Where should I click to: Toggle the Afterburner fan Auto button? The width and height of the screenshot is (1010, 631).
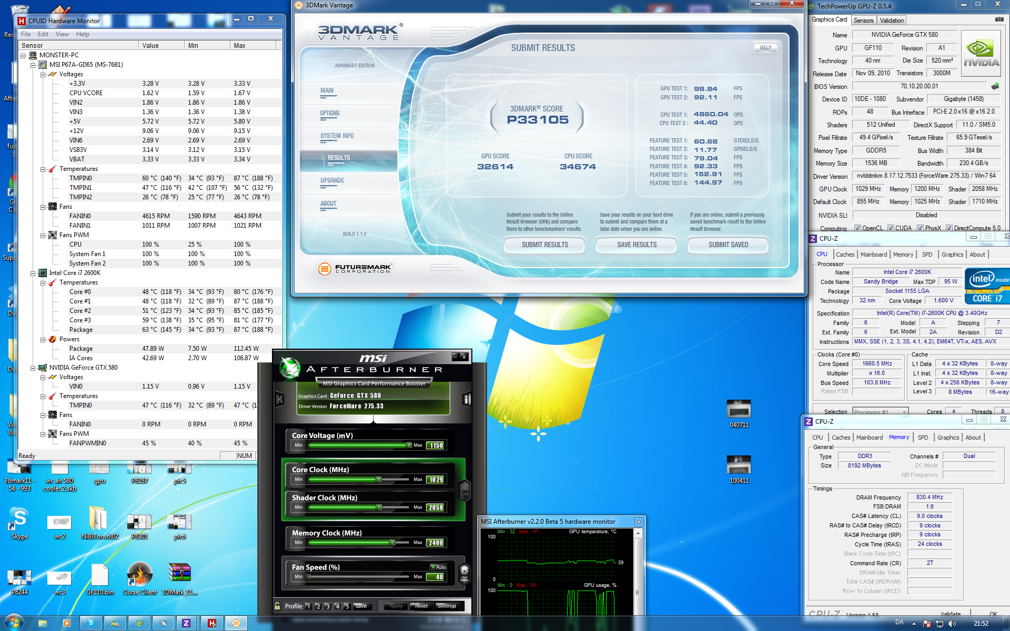click(438, 567)
